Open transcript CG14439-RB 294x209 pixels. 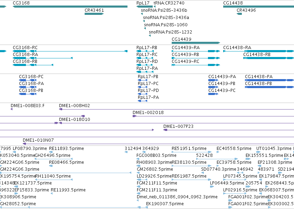coord(196,58)
